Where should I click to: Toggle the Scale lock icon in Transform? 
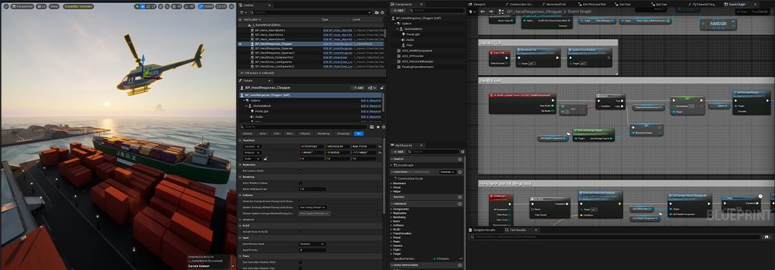[266, 159]
